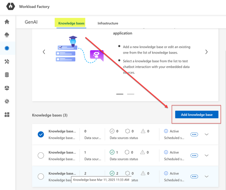Click in-progress spinner icon in second row
Viewport: 226px width, 190px height.
tap(127, 152)
